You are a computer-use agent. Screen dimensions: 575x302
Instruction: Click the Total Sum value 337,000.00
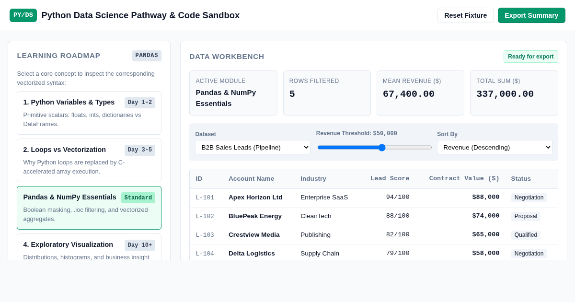point(505,94)
